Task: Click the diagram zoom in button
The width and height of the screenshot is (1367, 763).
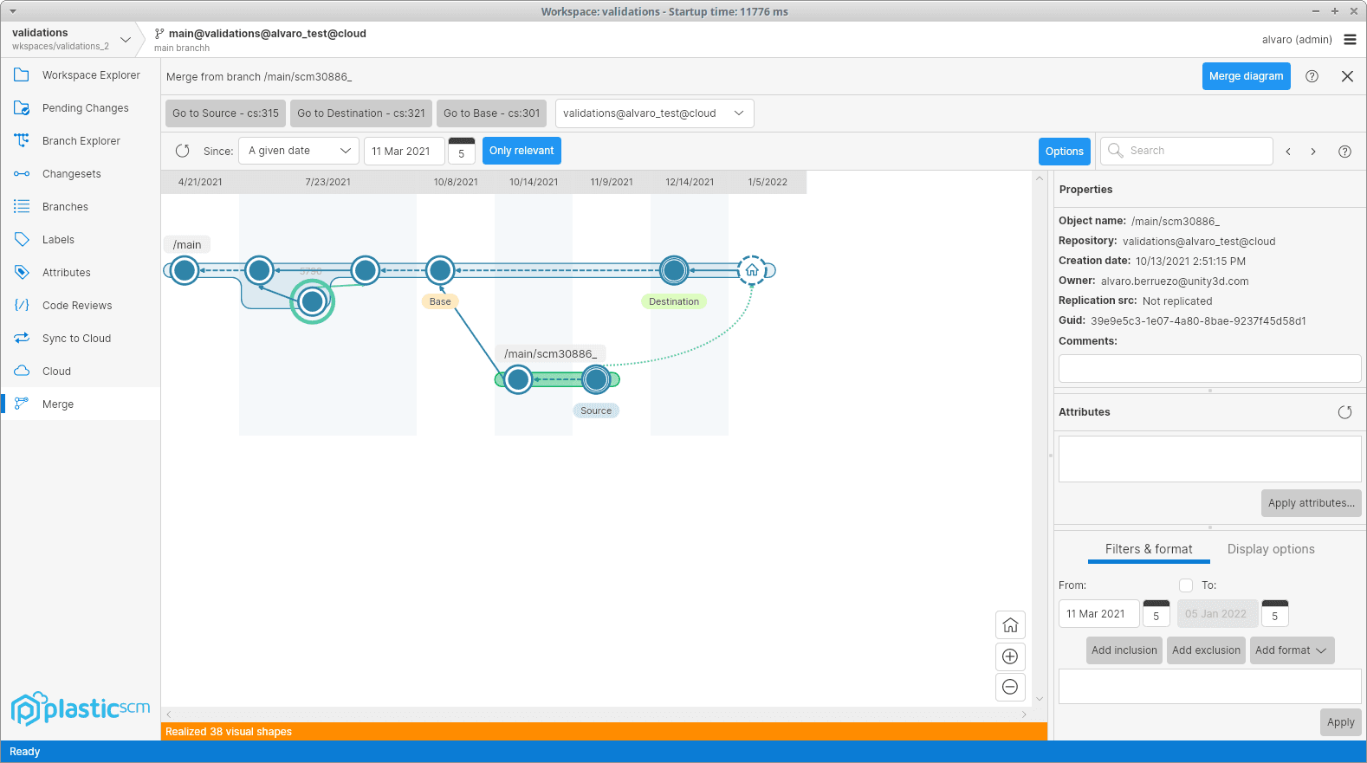Action: point(1010,656)
